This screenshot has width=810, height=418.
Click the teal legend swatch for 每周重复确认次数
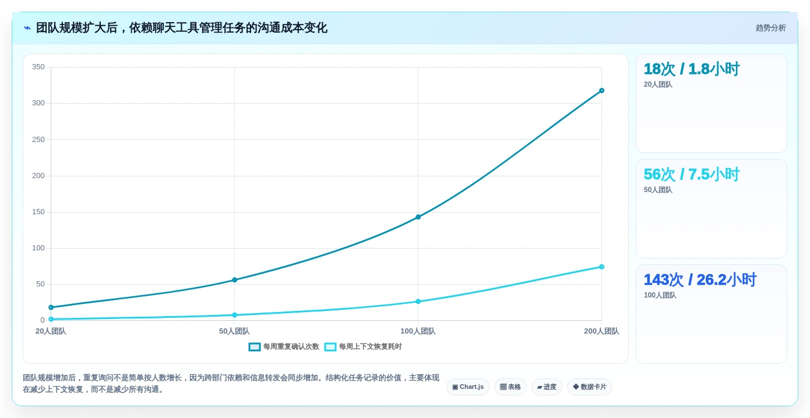(x=255, y=347)
